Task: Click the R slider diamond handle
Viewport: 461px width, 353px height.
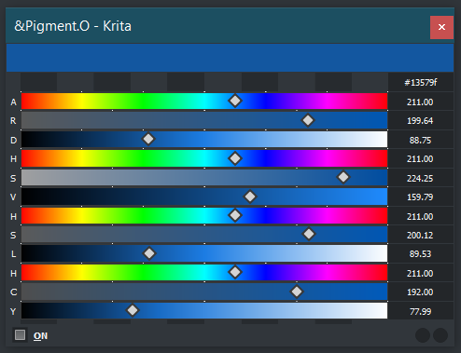Action: [x=308, y=120]
